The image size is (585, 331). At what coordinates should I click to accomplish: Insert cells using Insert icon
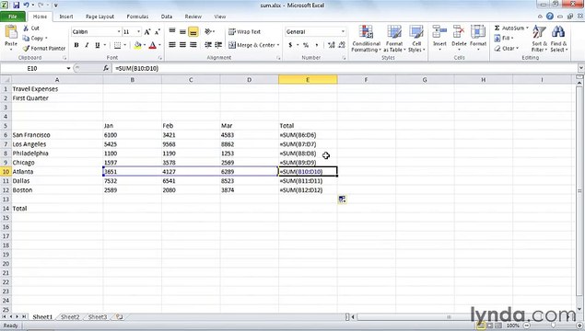439,32
